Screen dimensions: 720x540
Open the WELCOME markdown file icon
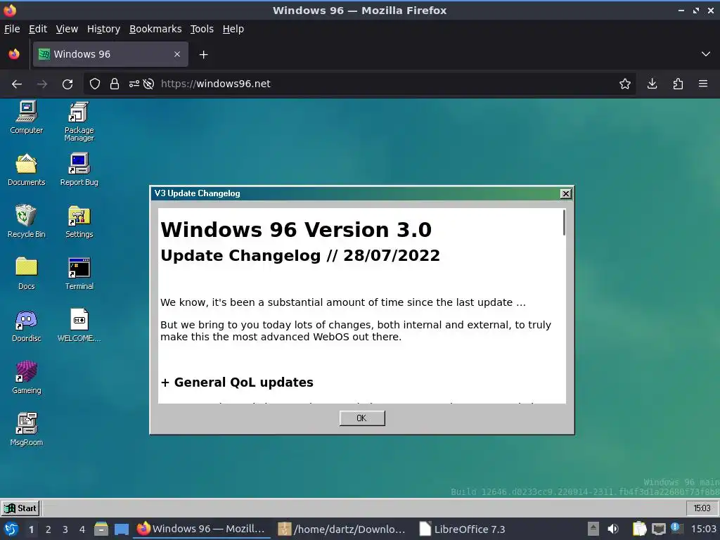coord(79,325)
